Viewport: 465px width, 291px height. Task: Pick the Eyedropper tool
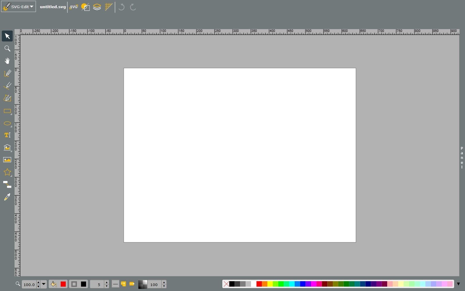7,197
